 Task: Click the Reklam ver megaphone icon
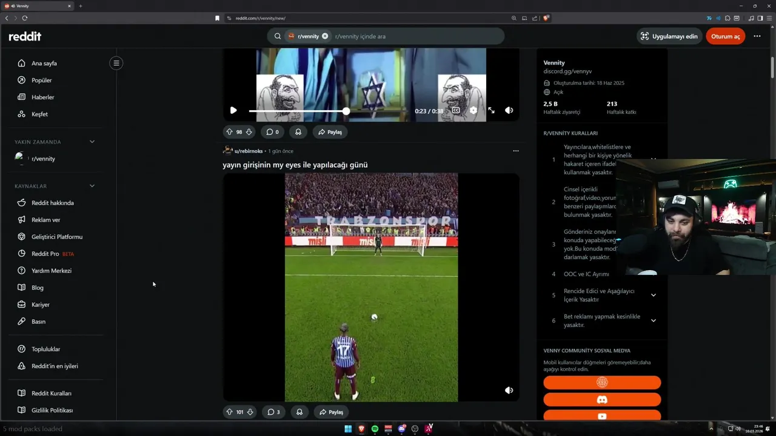pos(21,220)
